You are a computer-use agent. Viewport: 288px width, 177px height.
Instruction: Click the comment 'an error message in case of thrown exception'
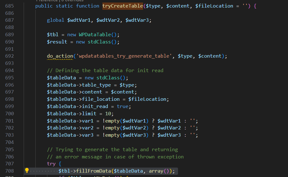(x=115, y=157)
